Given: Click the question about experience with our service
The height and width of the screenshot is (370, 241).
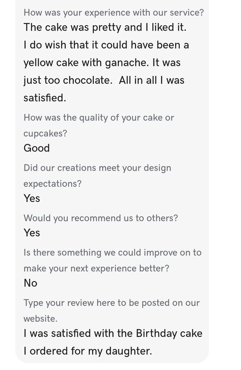Looking at the screenshot, I should 113,12.
